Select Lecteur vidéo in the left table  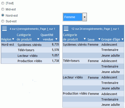click(x=28, y=56)
